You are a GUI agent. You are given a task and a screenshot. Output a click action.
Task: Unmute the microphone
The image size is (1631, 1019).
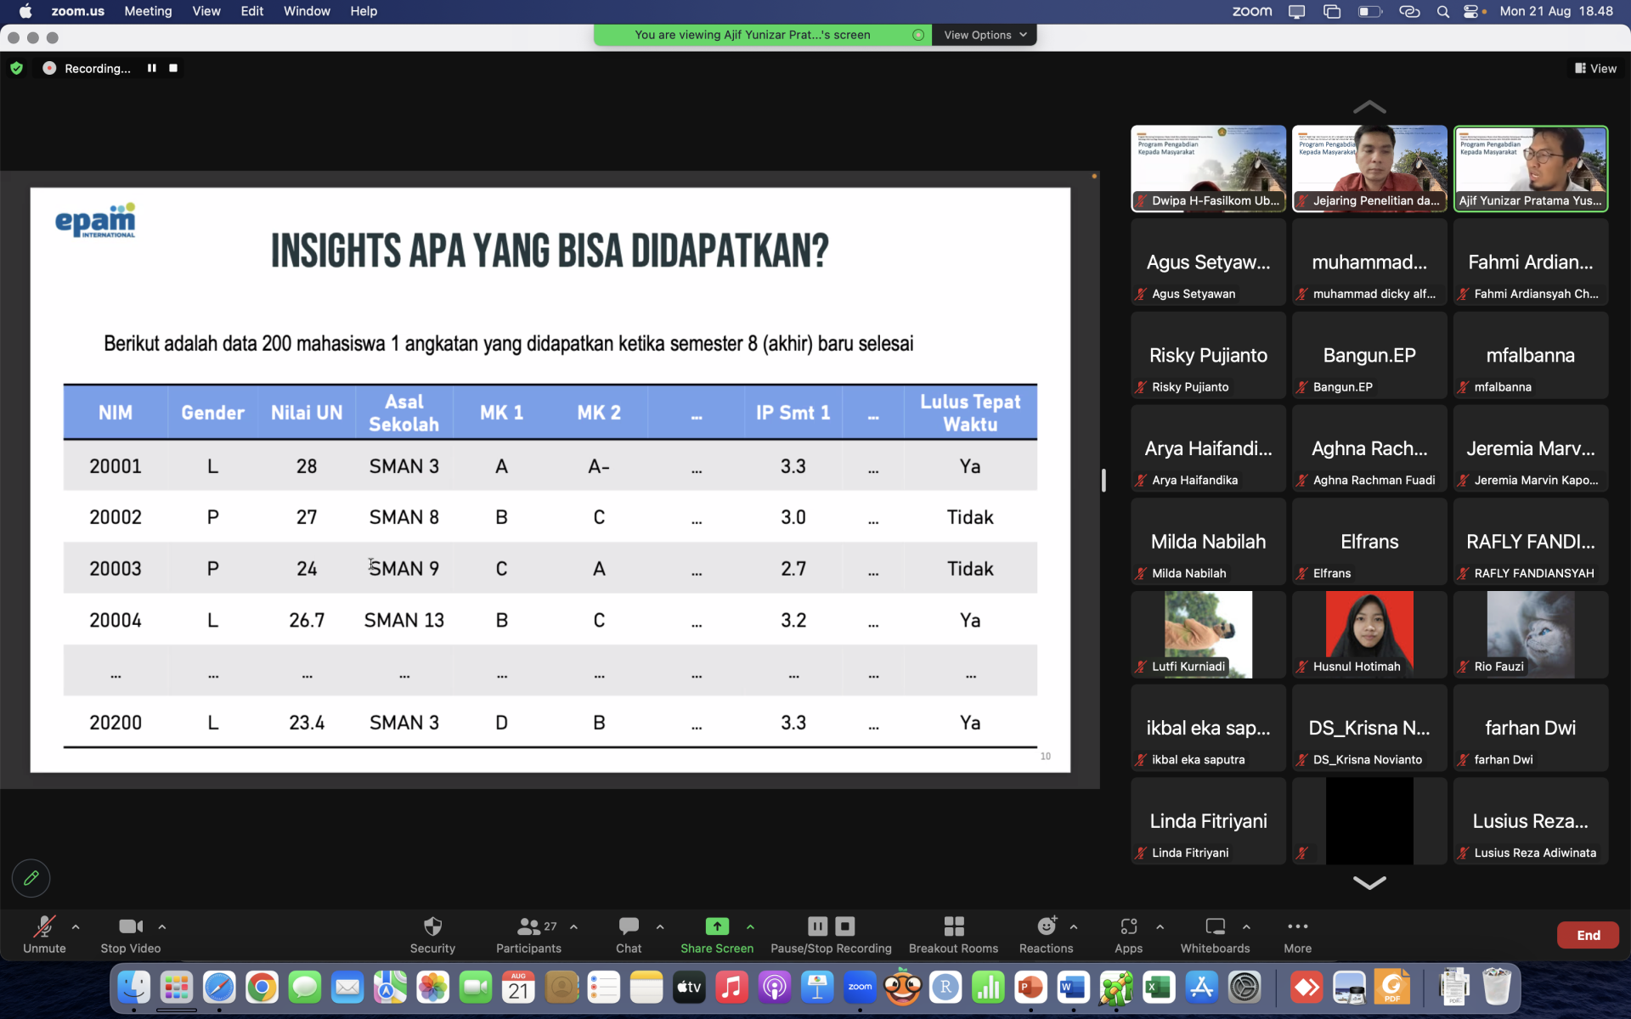44,934
